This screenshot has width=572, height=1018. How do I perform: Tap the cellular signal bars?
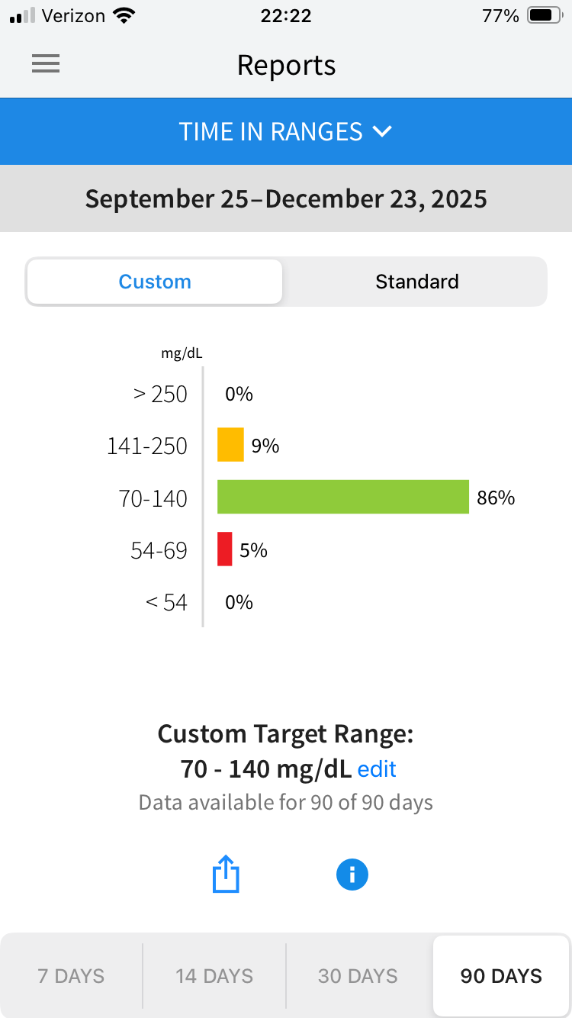coord(22,16)
